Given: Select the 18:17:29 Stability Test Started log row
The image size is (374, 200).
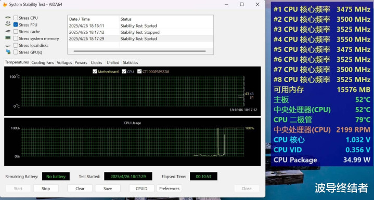Looking at the screenshot, I should coord(140,38).
